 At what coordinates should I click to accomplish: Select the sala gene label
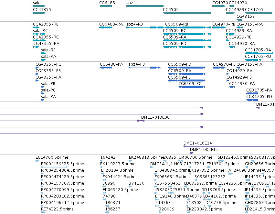pyautogui.click(x=37, y=3)
